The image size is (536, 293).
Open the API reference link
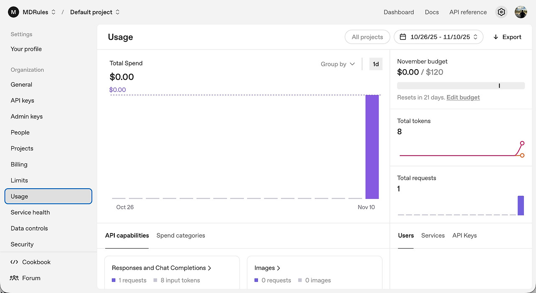click(x=468, y=12)
